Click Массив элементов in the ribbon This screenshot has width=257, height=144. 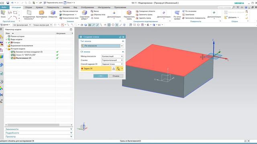69,11
